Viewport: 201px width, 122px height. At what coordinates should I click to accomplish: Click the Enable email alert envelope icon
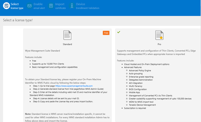pyautogui.click(x=29, y=6)
